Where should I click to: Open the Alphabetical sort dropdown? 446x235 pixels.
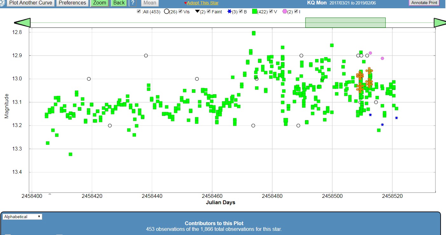pos(22,217)
